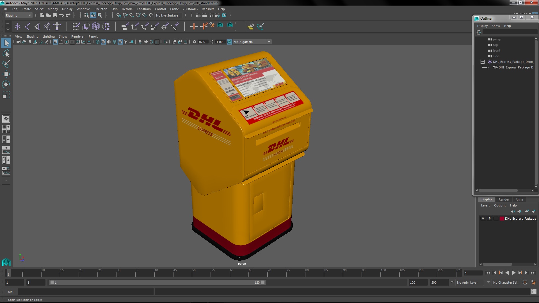Toggle textured display checker icon
The width and height of the screenshot is (539, 303).
(120, 42)
